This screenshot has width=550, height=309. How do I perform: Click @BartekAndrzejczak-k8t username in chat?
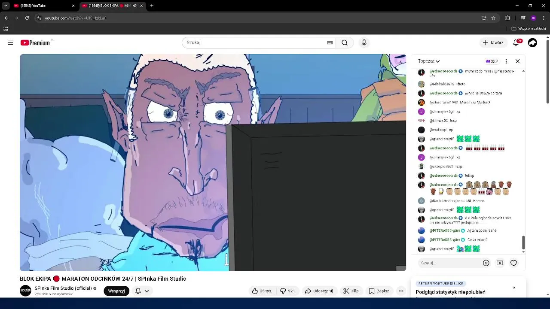pos(451,200)
